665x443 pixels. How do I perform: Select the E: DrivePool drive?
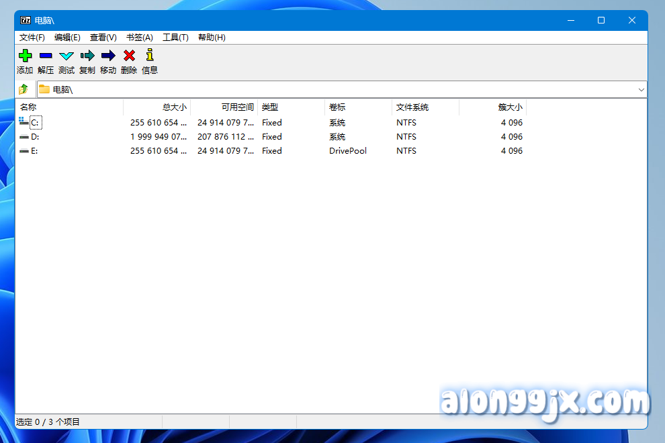(x=34, y=151)
